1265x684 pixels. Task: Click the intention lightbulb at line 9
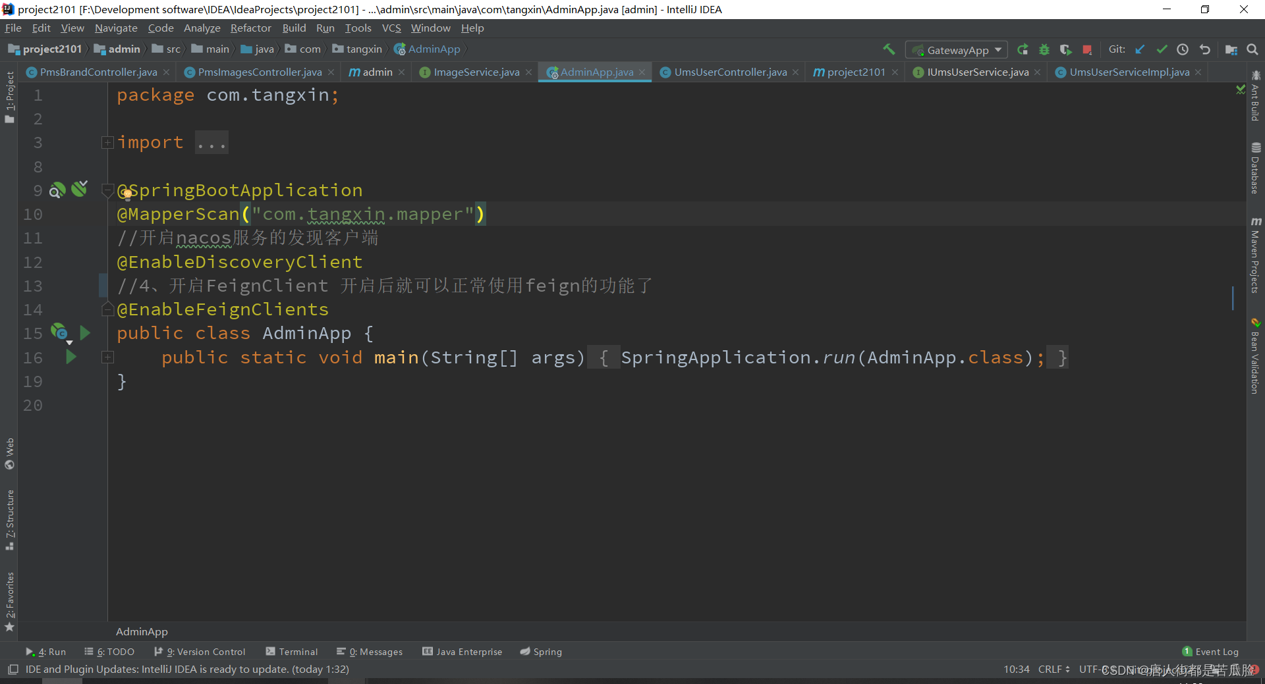pyautogui.click(x=126, y=194)
